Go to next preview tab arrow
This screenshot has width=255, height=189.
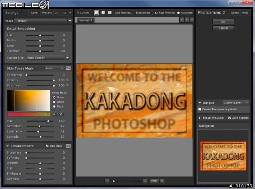point(187,20)
